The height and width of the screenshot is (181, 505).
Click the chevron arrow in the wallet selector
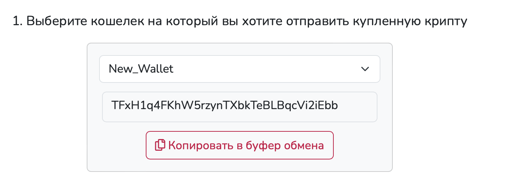click(365, 69)
